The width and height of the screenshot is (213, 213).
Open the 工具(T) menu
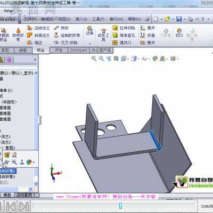99,19
